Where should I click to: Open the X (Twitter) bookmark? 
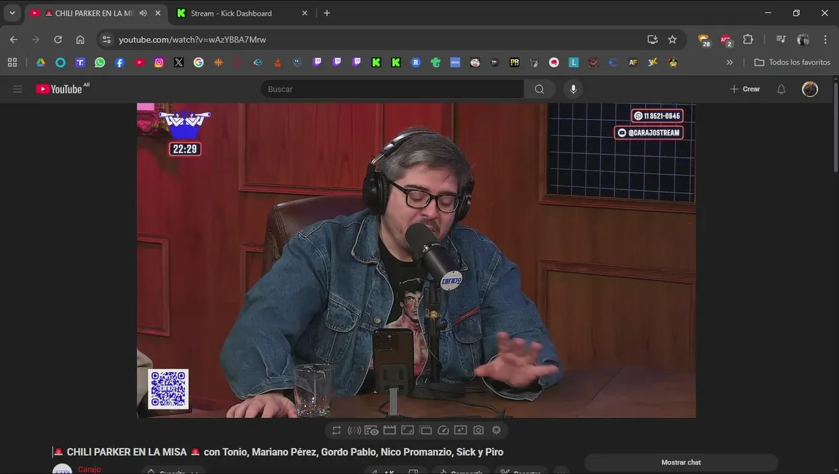[x=179, y=63]
